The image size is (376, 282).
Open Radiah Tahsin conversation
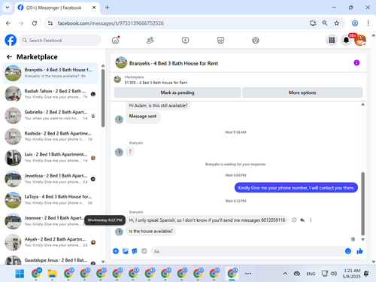click(x=50, y=94)
